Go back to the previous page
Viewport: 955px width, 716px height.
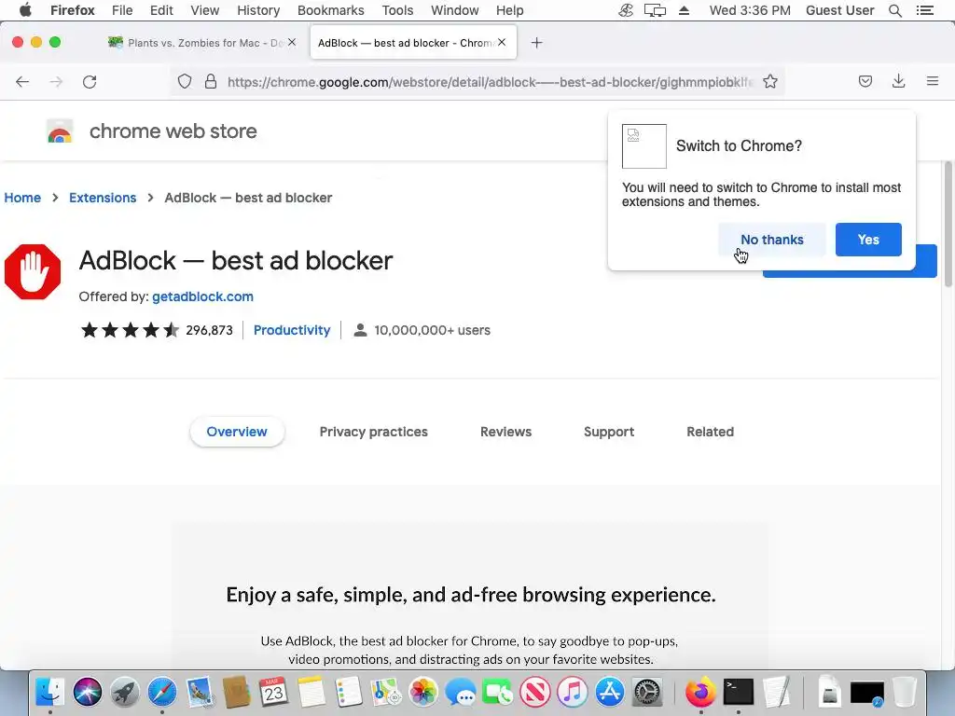tap(22, 82)
